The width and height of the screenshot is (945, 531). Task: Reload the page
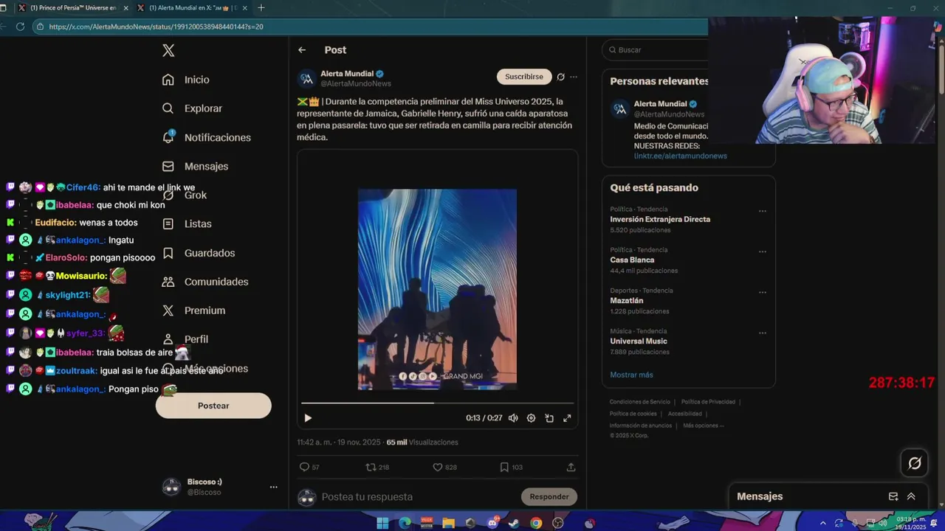(x=20, y=27)
